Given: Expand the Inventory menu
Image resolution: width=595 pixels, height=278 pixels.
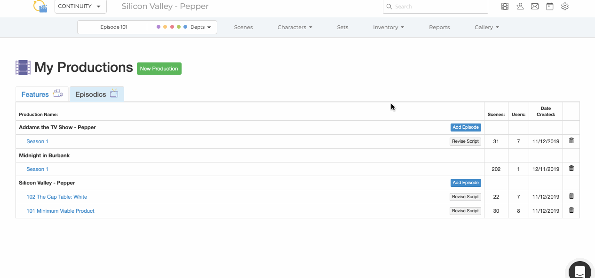Looking at the screenshot, I should tap(389, 27).
